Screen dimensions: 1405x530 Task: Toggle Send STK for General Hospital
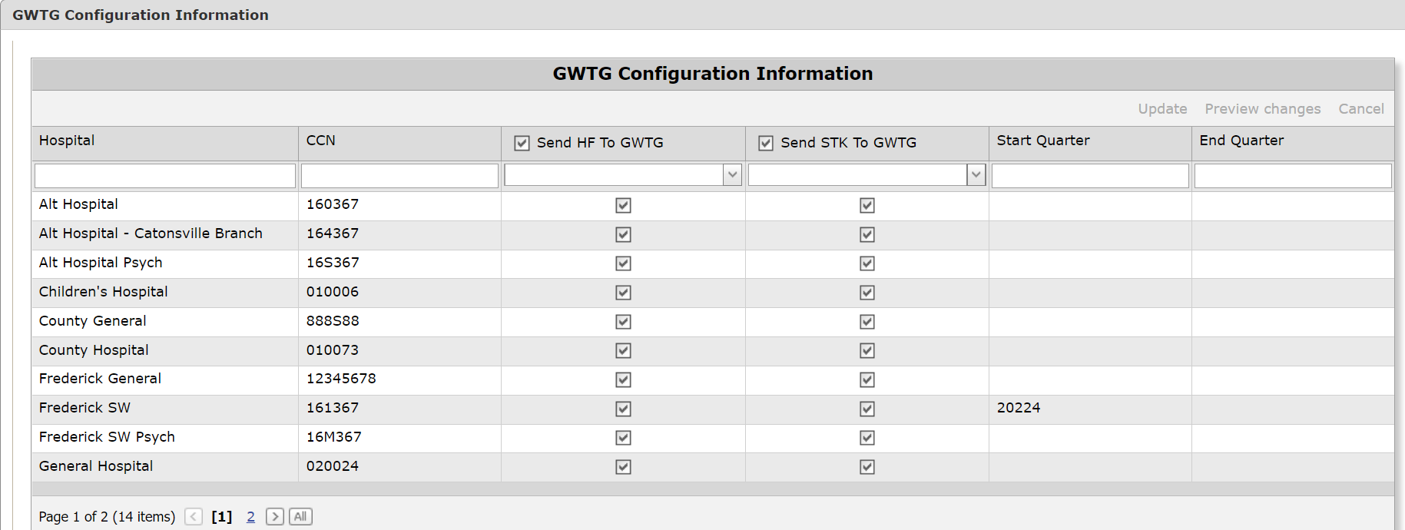pos(867,467)
